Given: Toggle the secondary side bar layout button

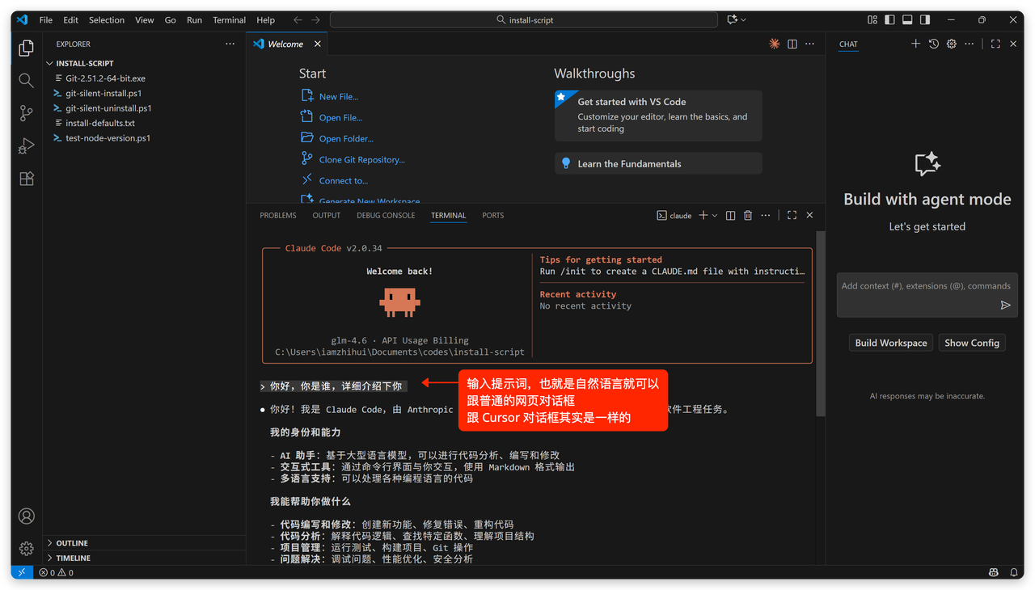Looking at the screenshot, I should [926, 20].
